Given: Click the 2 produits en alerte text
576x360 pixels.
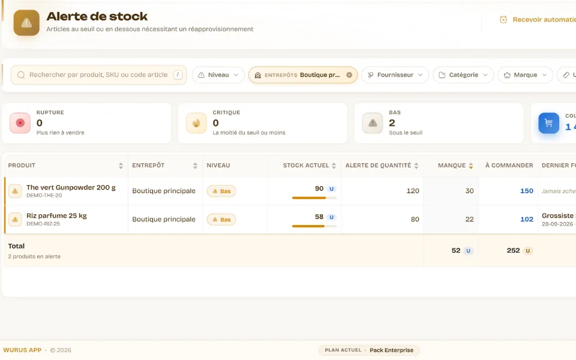Looking at the screenshot, I should pos(34,256).
